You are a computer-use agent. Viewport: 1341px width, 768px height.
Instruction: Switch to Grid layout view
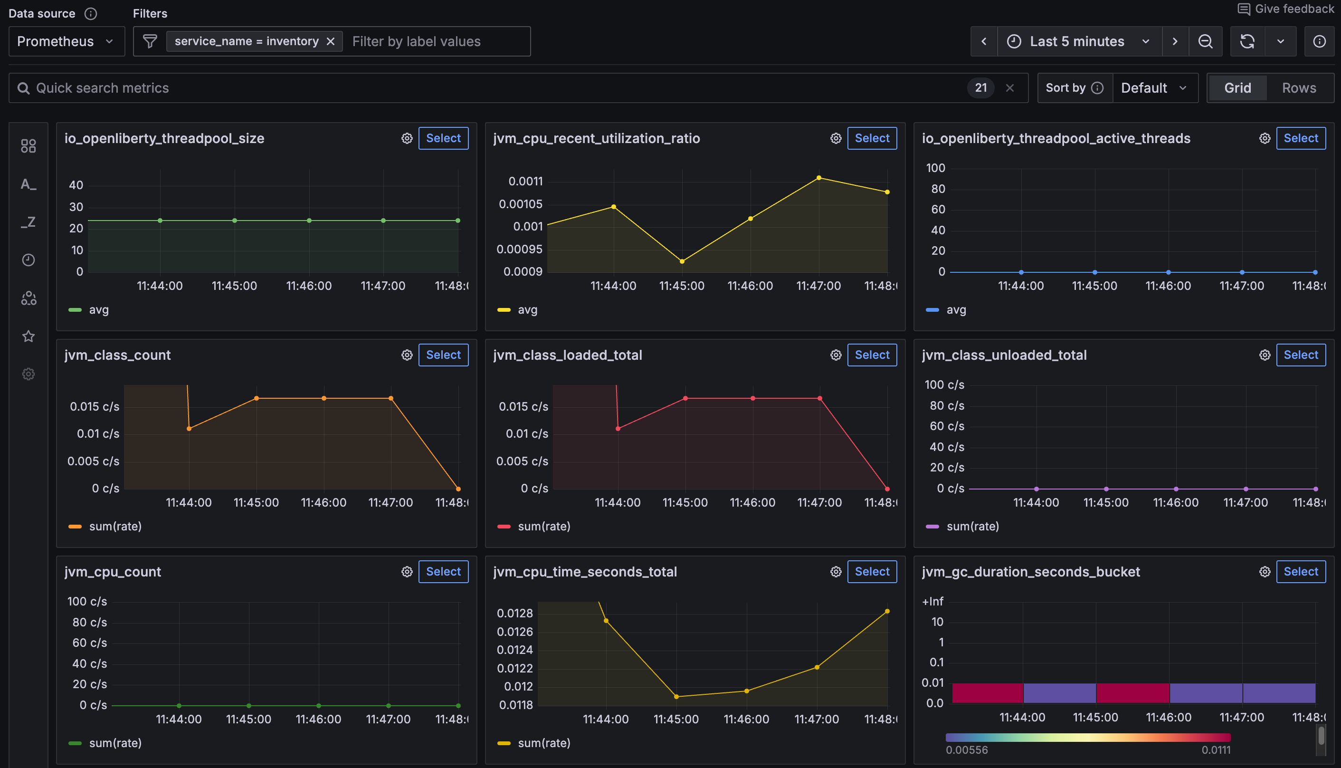(x=1237, y=87)
